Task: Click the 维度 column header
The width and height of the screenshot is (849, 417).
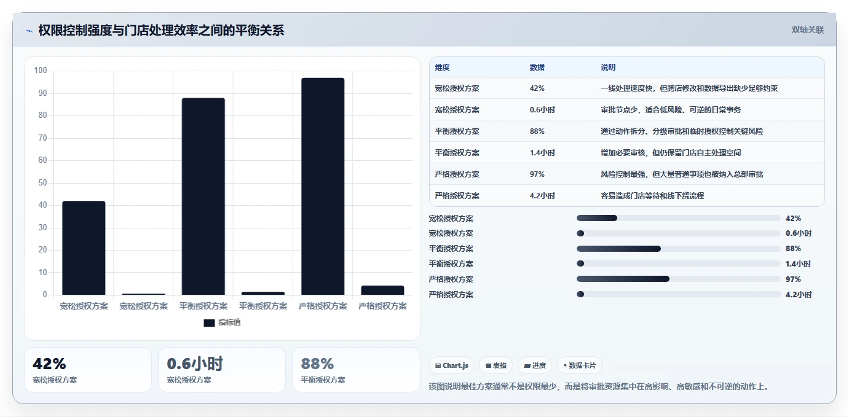Action: [442, 68]
